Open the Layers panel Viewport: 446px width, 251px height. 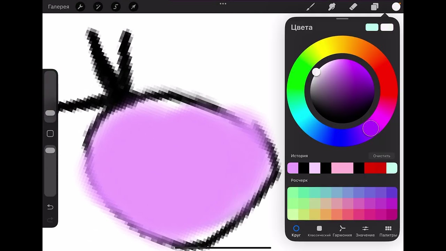[x=375, y=7]
